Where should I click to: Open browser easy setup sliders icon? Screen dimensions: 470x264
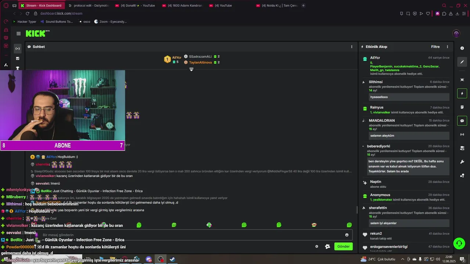(464, 14)
